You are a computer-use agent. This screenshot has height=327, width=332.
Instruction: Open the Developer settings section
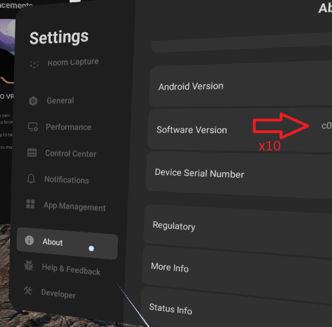(58, 294)
